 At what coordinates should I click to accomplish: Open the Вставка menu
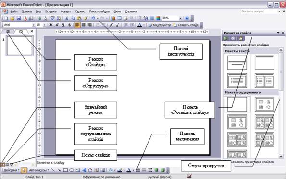50,11
